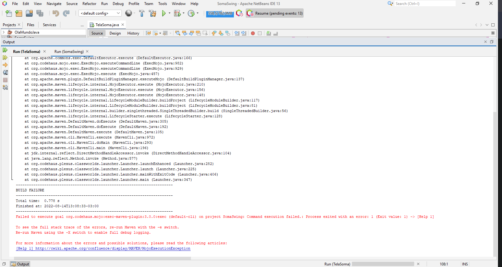The image size is (502, 267).
Task: Re-run build with green double arrow
Action: tap(5, 50)
